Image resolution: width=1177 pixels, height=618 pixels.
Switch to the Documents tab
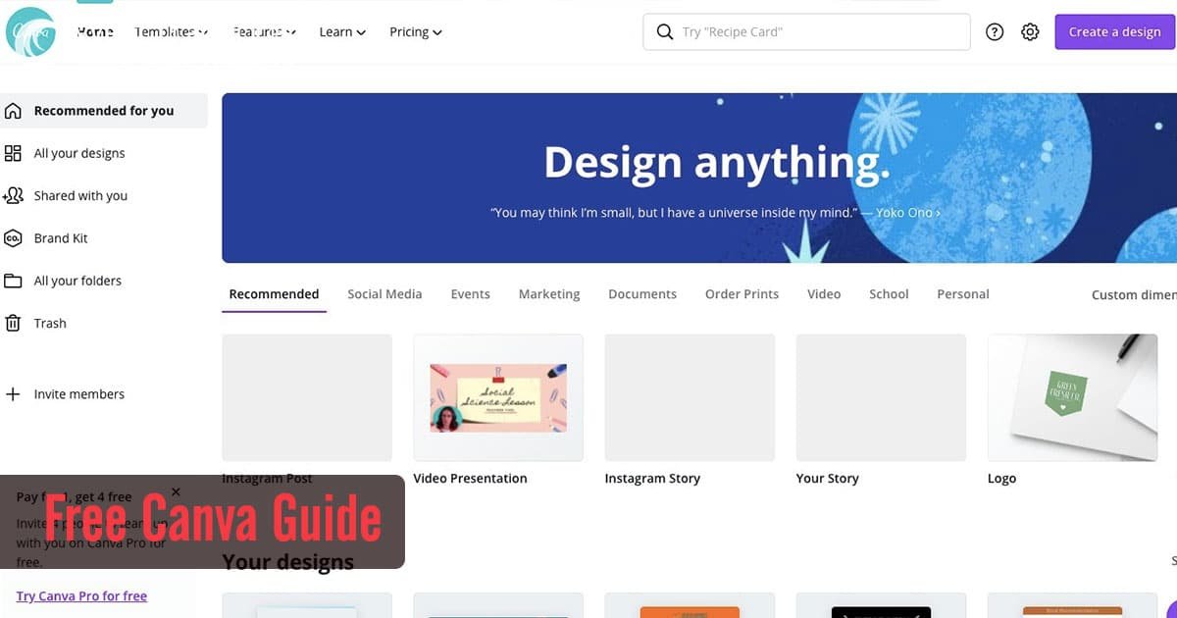click(642, 294)
